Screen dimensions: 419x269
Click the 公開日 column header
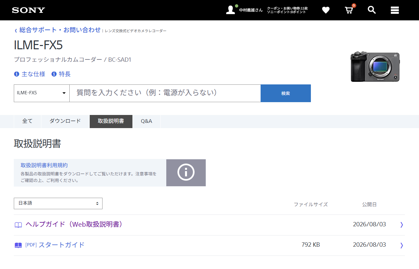coord(369,204)
